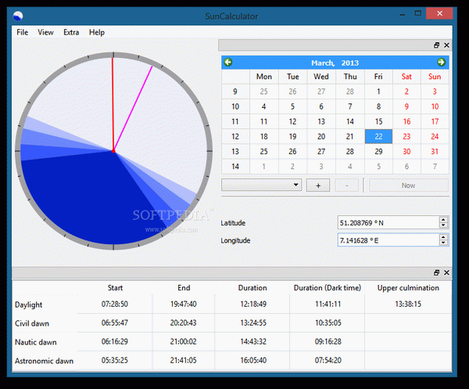Float the calendar panel using its restore icon
The image size is (469, 389).
click(x=437, y=45)
